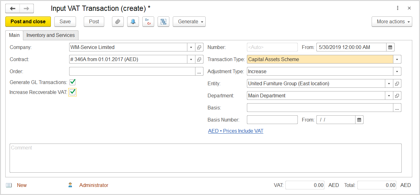Viewport: 420px width, 195px height.
Task: Go forward with the right arrow button
Action: 27,8
